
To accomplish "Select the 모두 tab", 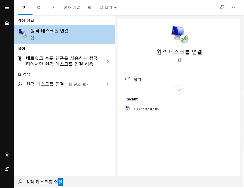I will click(25, 8).
